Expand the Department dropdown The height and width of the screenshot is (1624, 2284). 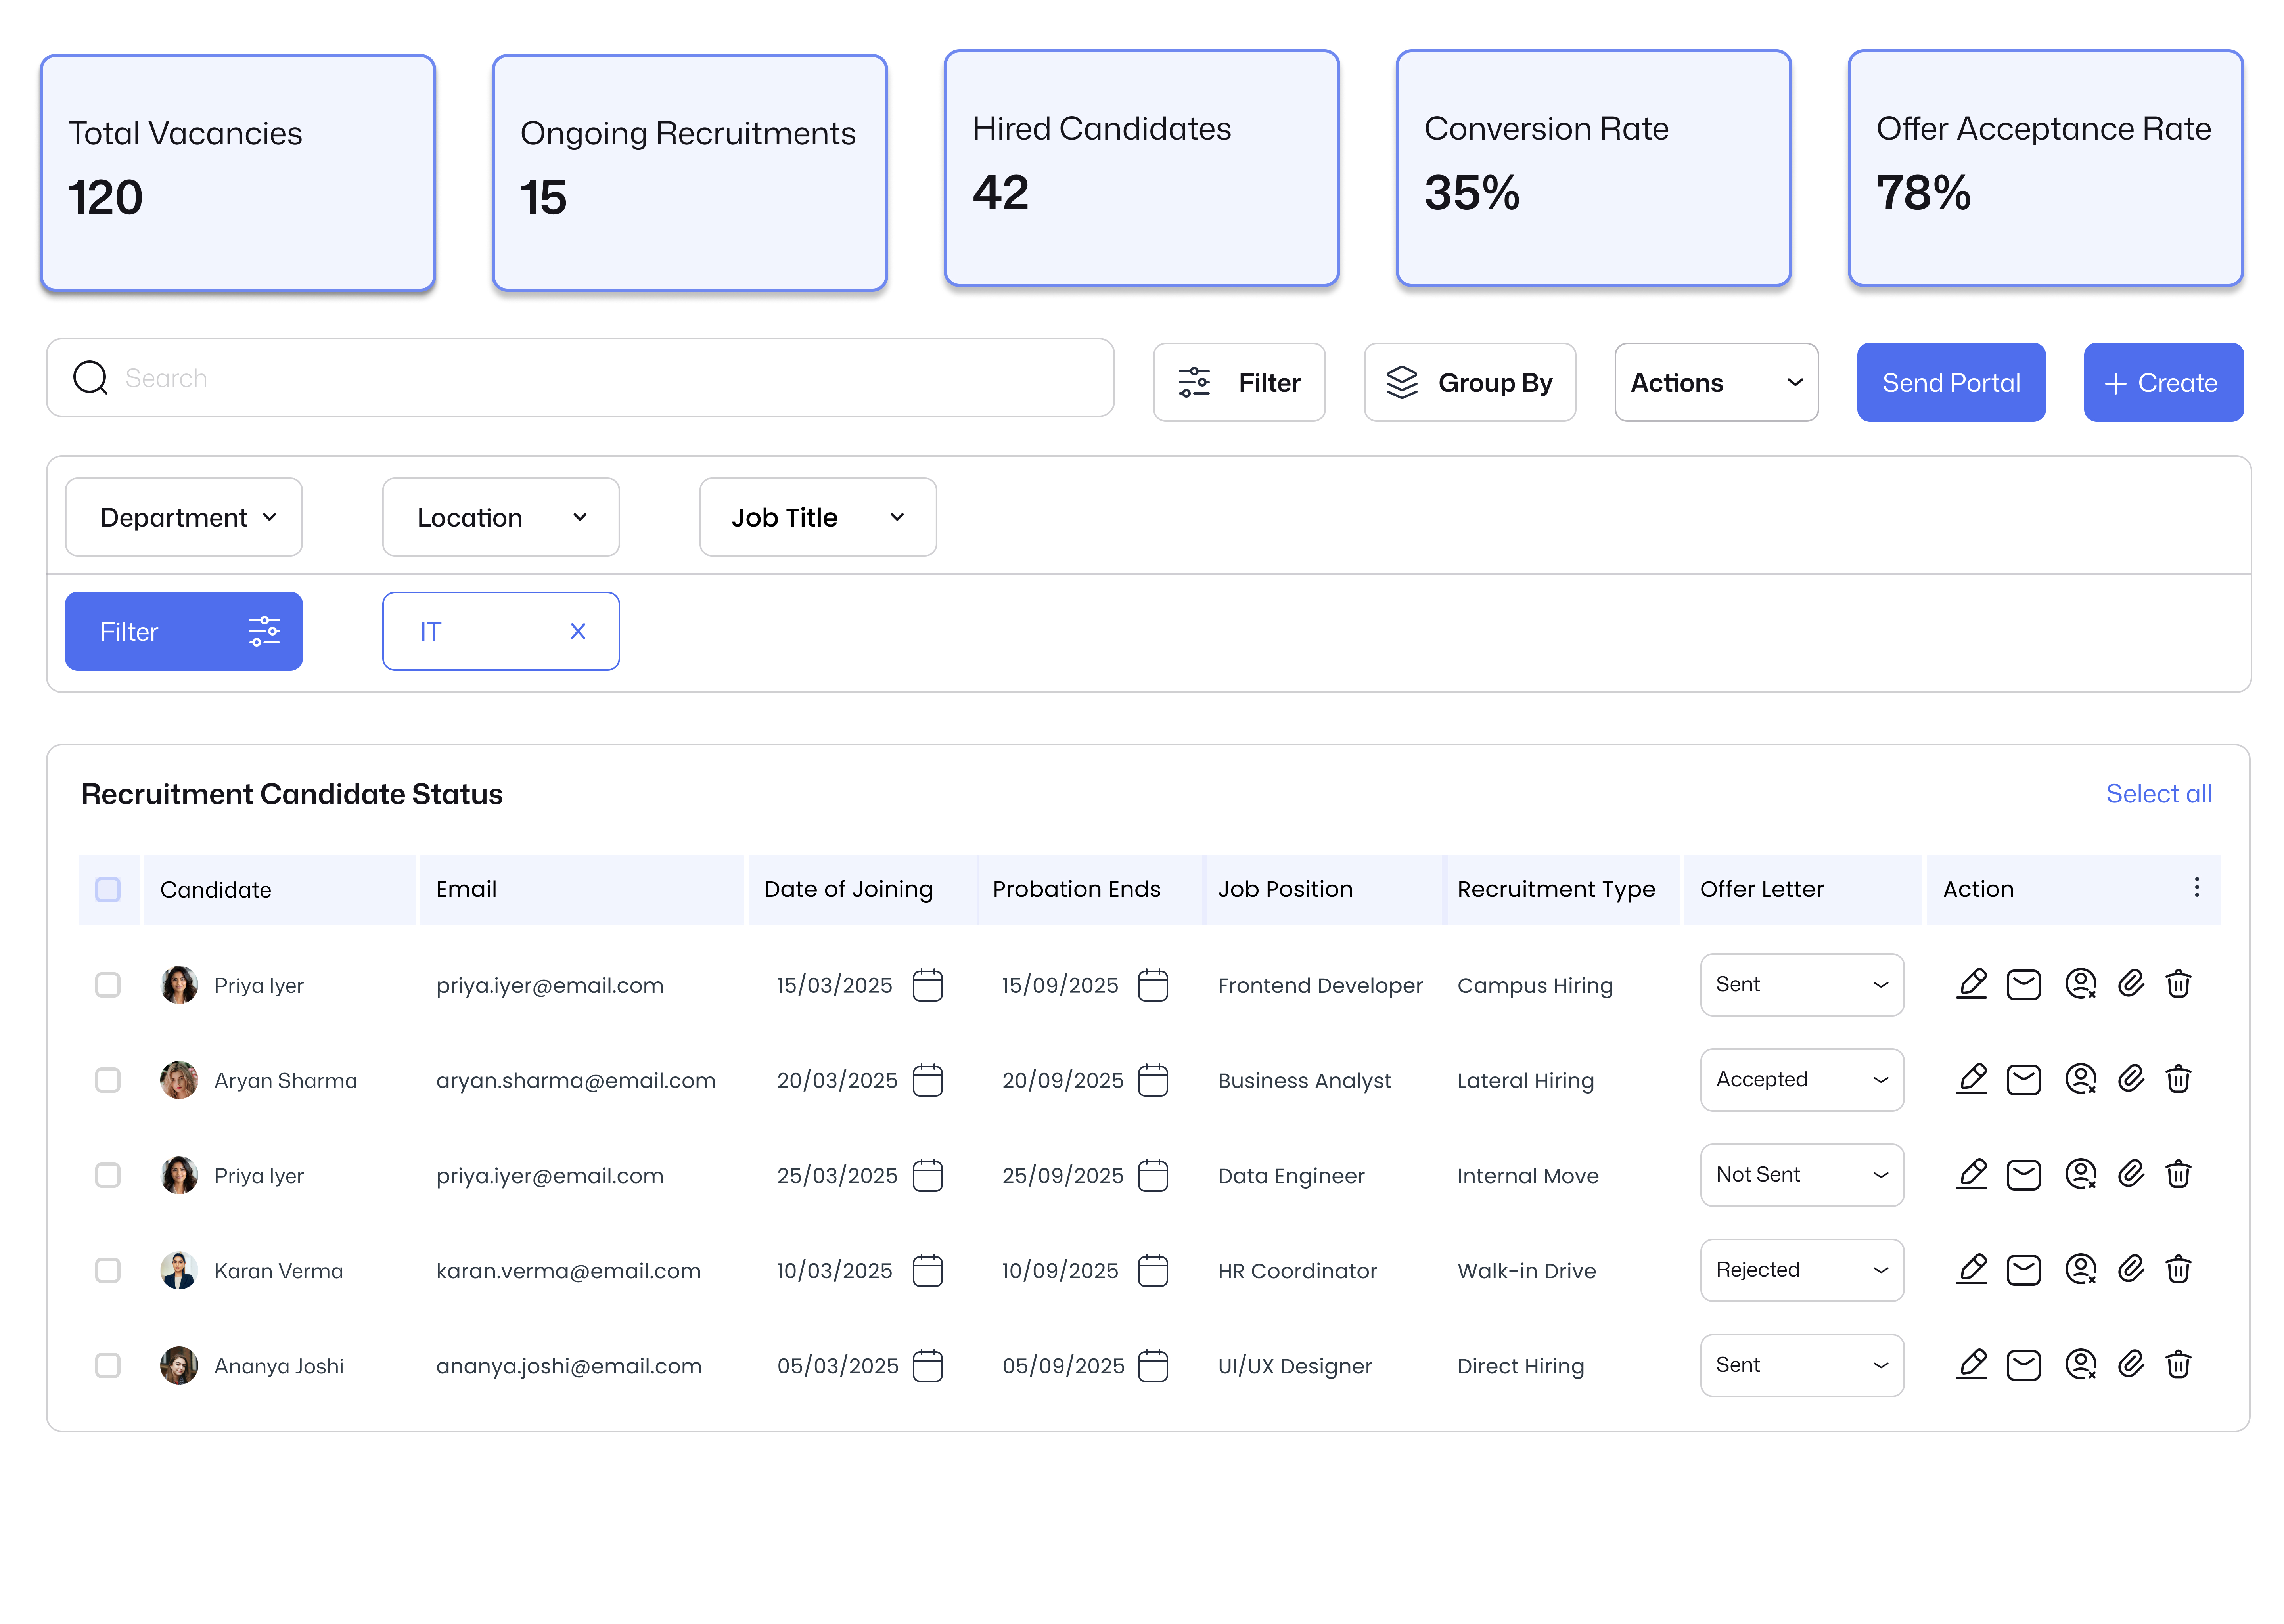click(x=184, y=517)
